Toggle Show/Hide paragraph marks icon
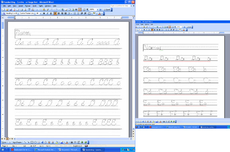Screen dimensions: 230x152 pyautogui.click(x=87, y=10)
